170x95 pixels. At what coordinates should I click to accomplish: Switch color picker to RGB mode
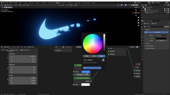pyautogui.click(x=87, y=56)
